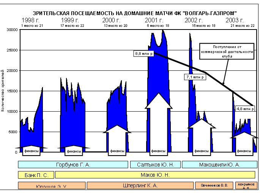Select the Овчинников В. В. box
Screen dimensions: 260x193
(x=214, y=185)
